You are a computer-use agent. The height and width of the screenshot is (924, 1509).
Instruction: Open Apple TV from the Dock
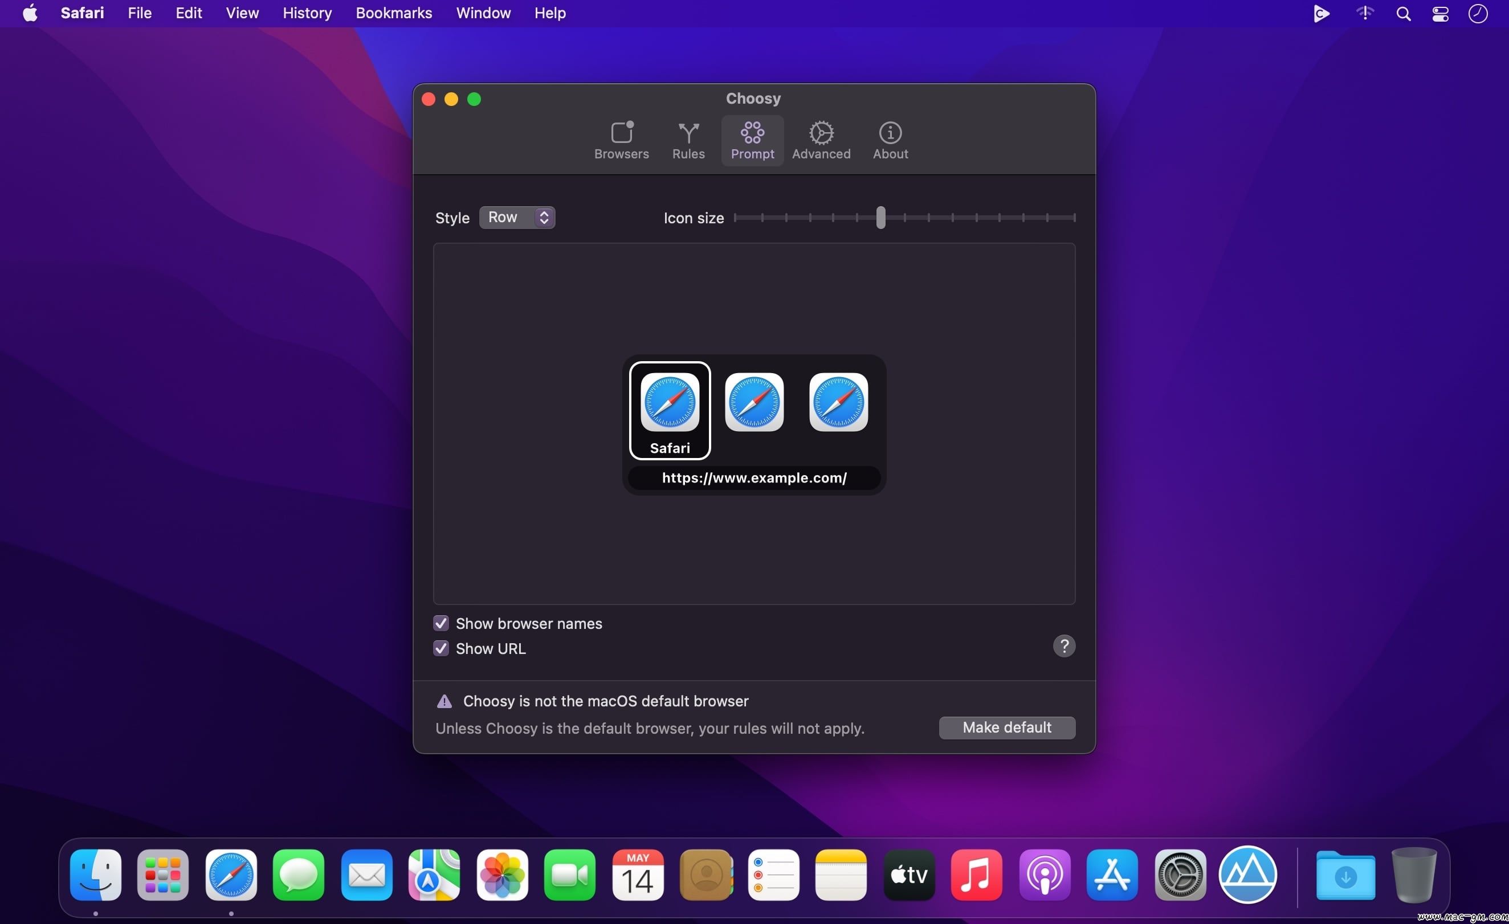909,874
